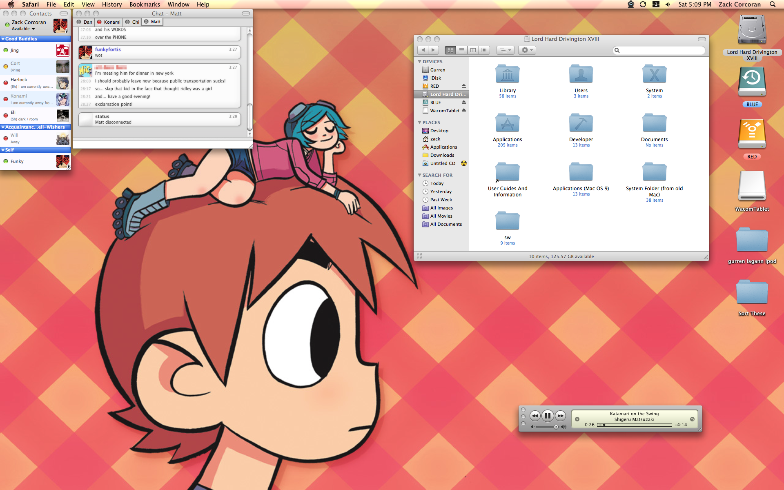The image size is (784, 490).
Task: Switch Finder to list view
Action: [461, 50]
